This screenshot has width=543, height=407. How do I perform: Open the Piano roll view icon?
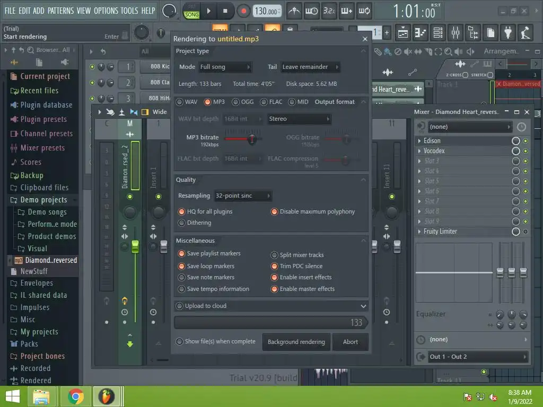click(x=421, y=32)
